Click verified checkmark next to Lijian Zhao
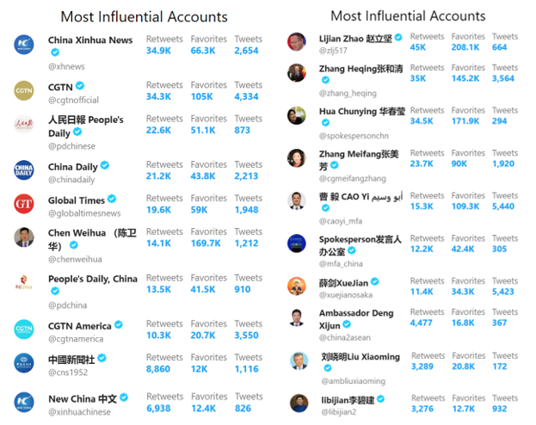 click(398, 37)
